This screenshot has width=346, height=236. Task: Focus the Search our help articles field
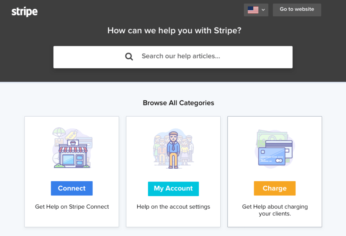click(173, 57)
